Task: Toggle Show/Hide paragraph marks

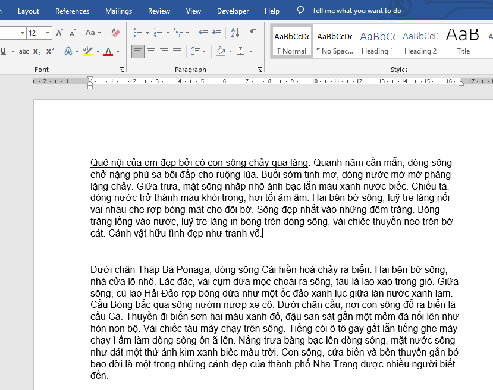Action: [x=253, y=33]
